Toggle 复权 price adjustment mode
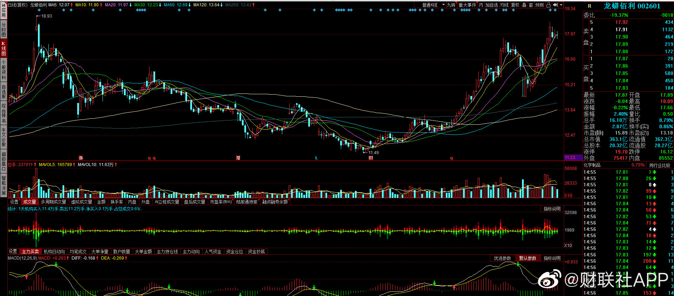Image resolution: width=674 pixels, height=296 pixels. coord(515,5)
